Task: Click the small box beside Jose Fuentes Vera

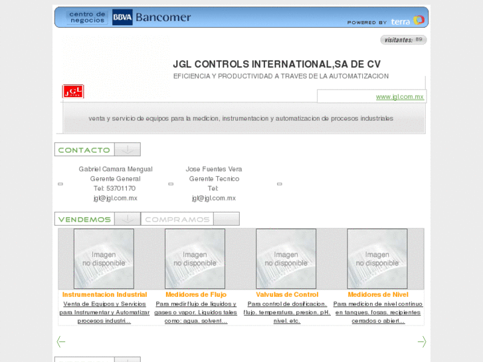Action: pyautogui.click(x=171, y=184)
